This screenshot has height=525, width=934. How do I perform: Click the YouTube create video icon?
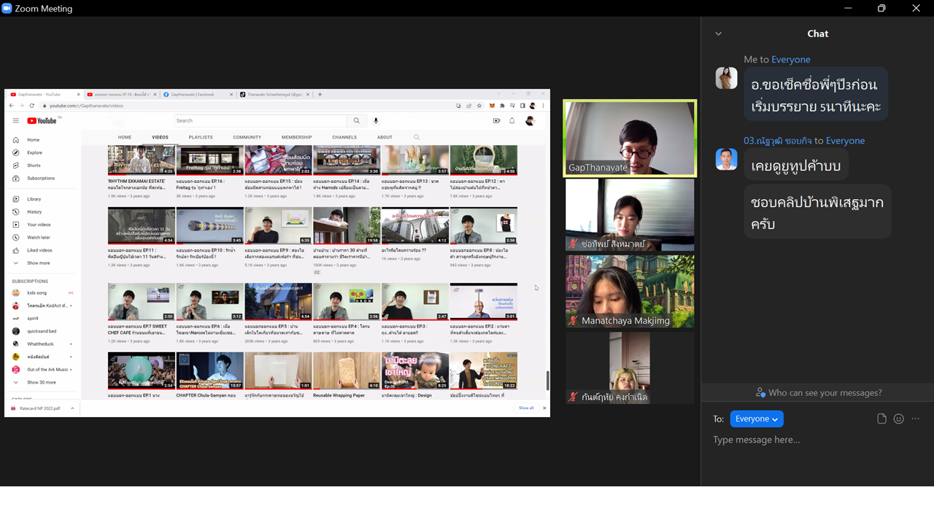(496, 121)
